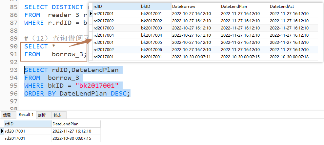This screenshot has width=324, height=145.
Task: Click DateLendPlan header in popup table
Action: tap(244, 7)
